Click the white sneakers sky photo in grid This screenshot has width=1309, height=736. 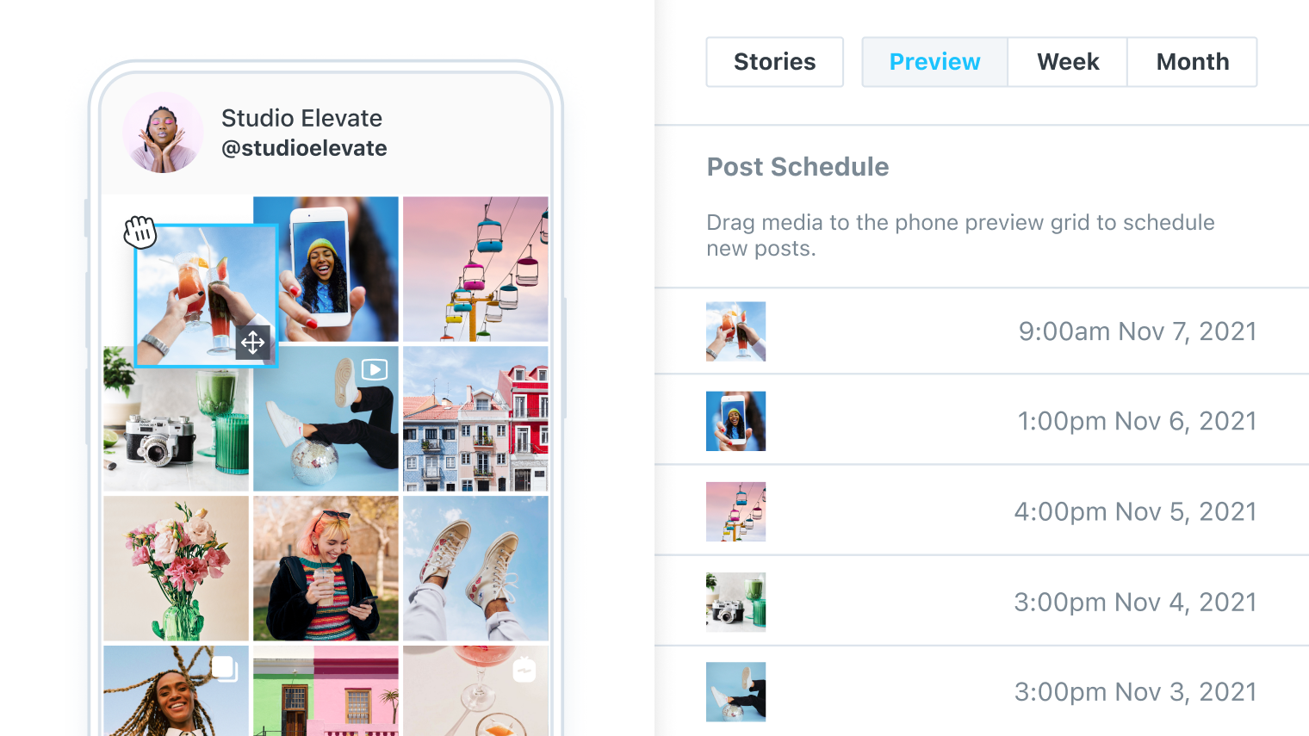[x=475, y=568]
